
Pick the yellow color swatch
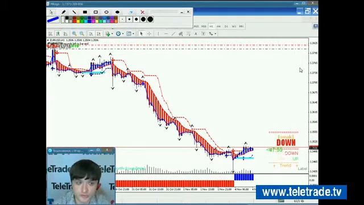[x=78, y=21]
